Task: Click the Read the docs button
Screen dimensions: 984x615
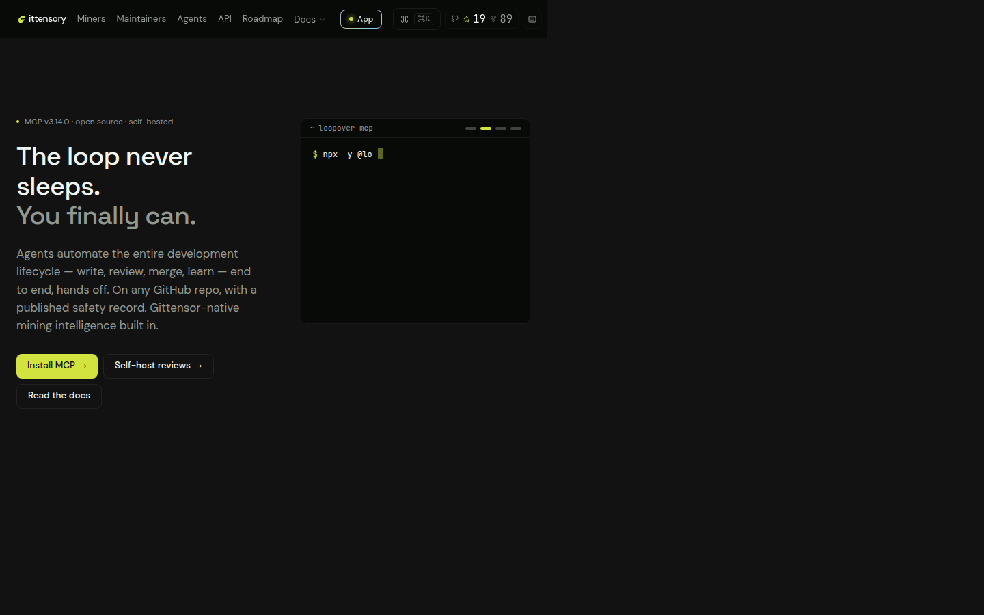Action: [x=59, y=396]
